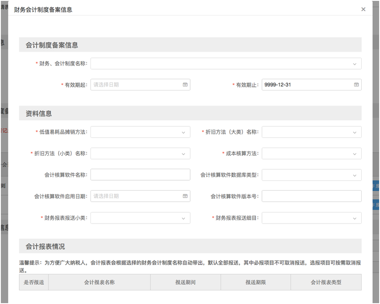Click the 是否报送 column header

[34, 283]
